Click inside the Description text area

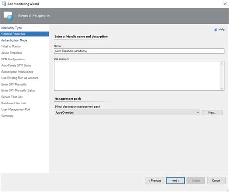click(137, 76)
